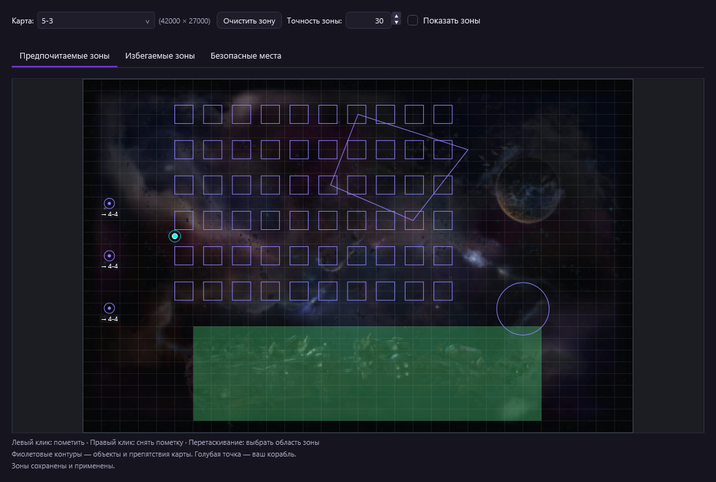The image size is (716, 482).
Task: Go to the Безопасные места tab
Action: click(x=245, y=56)
